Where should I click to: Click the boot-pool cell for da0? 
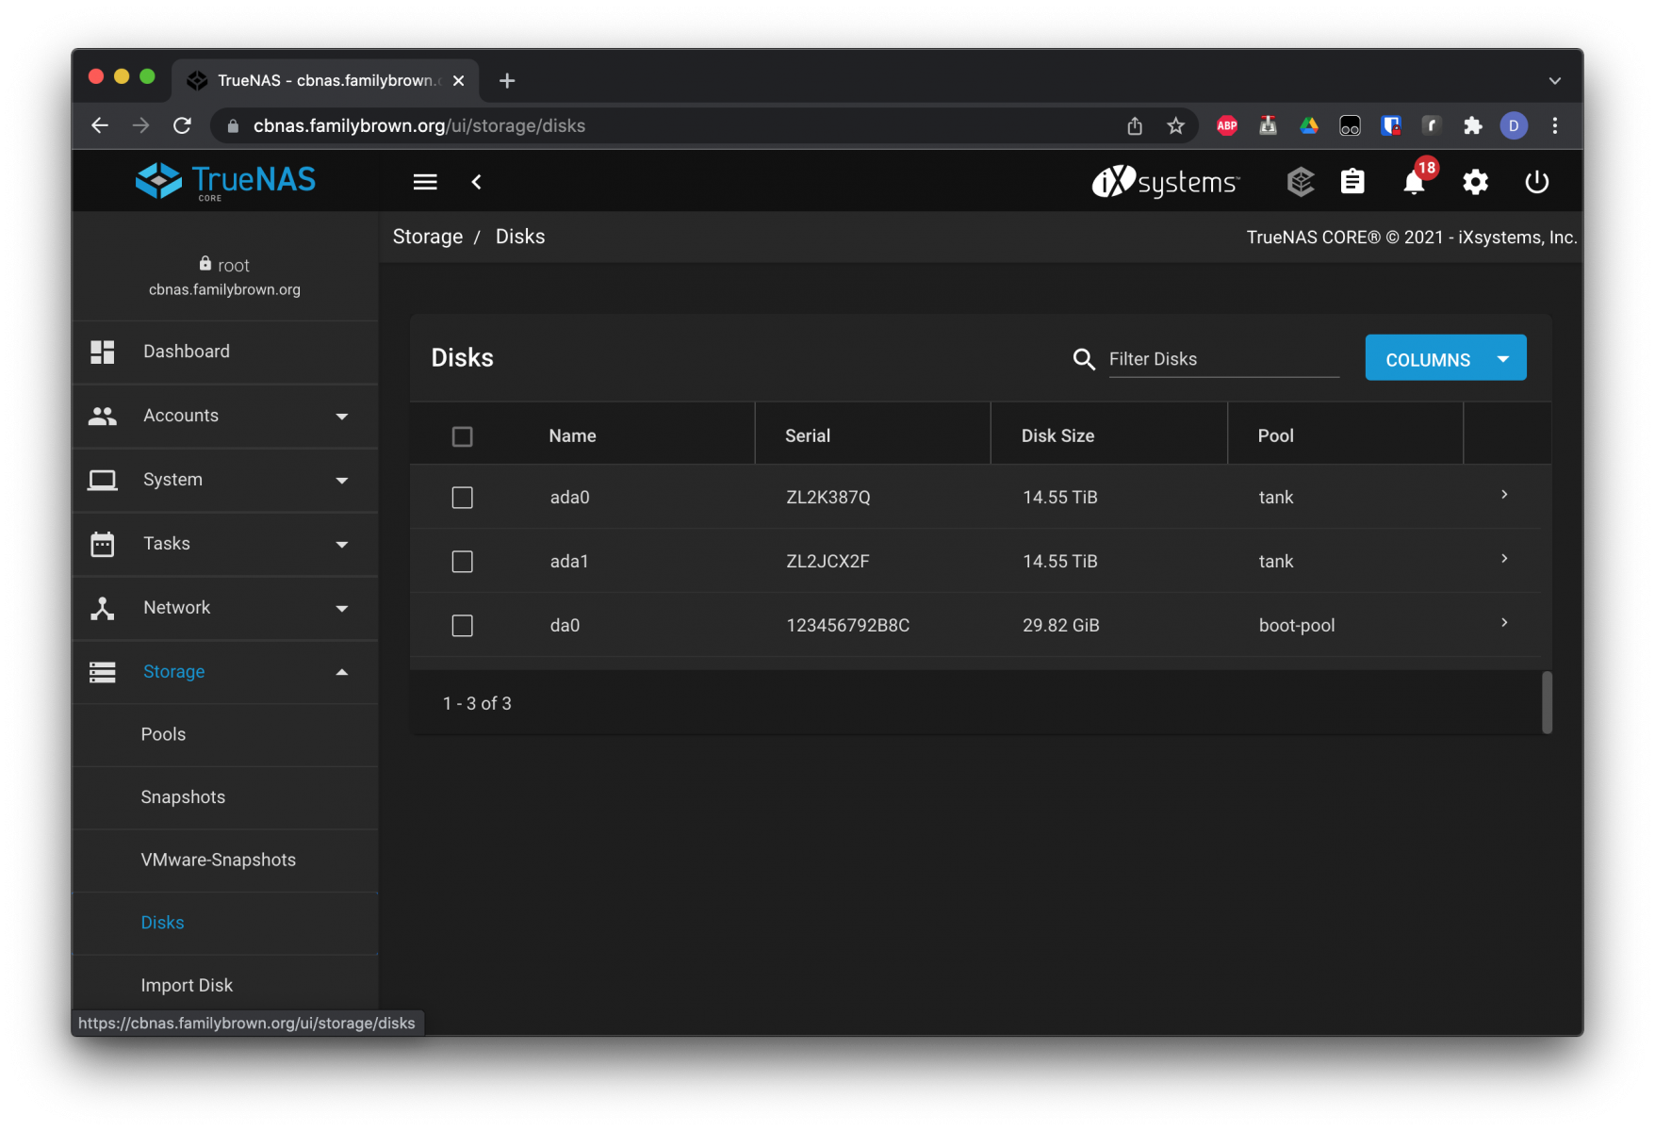pyautogui.click(x=1297, y=626)
